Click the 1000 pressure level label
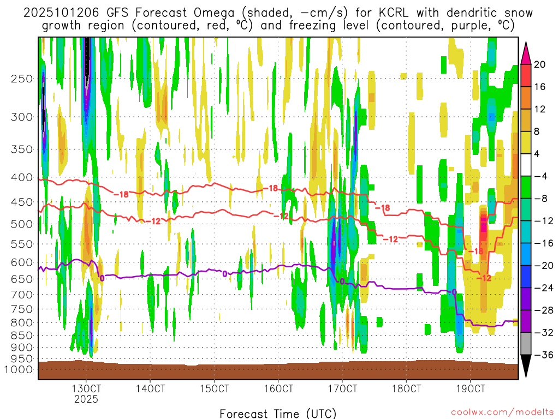 pyautogui.click(x=19, y=369)
